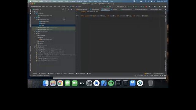Click the red Stop button in toolbar

146,7
